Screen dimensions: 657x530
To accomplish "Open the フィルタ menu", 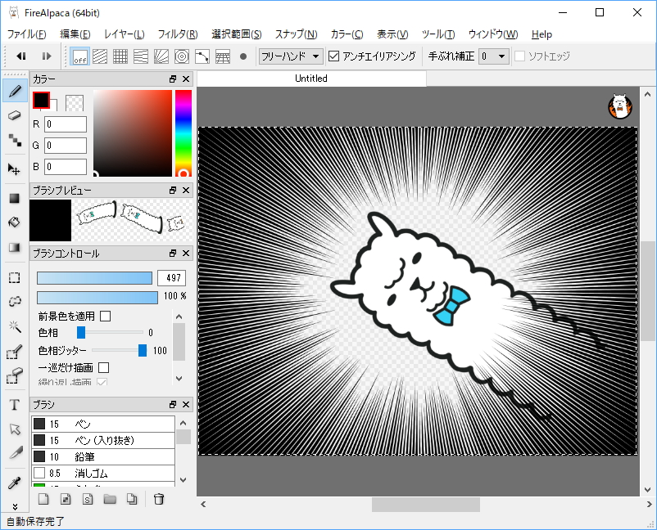I will [178, 34].
